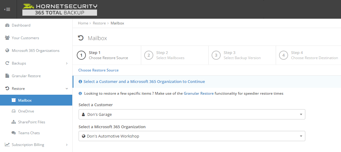Viewport: 341px width, 152px height.
Task: Click the Your Customers people icon
Action: pyautogui.click(x=7, y=38)
